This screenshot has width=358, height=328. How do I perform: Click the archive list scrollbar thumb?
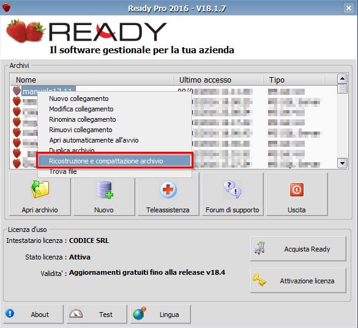(x=342, y=89)
